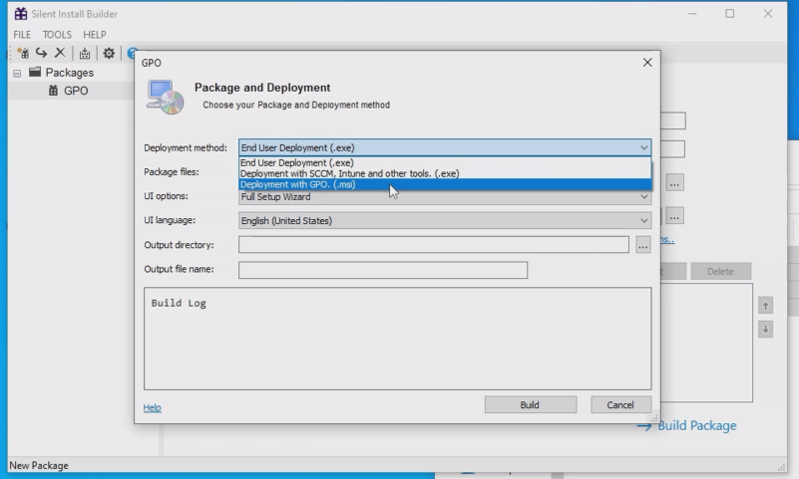Click inside the Build Log area
This screenshot has width=799, height=479.
tap(397, 339)
